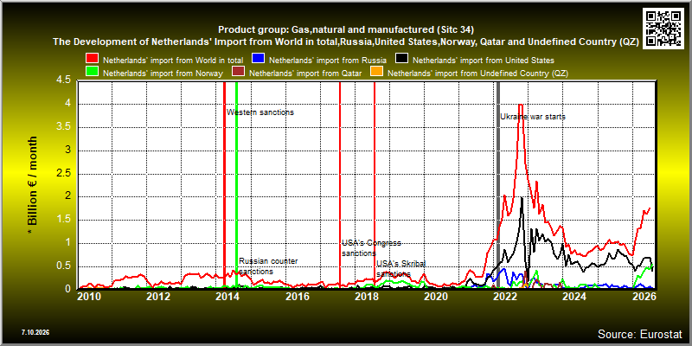Click the black United States legend swatch

pyautogui.click(x=402, y=60)
